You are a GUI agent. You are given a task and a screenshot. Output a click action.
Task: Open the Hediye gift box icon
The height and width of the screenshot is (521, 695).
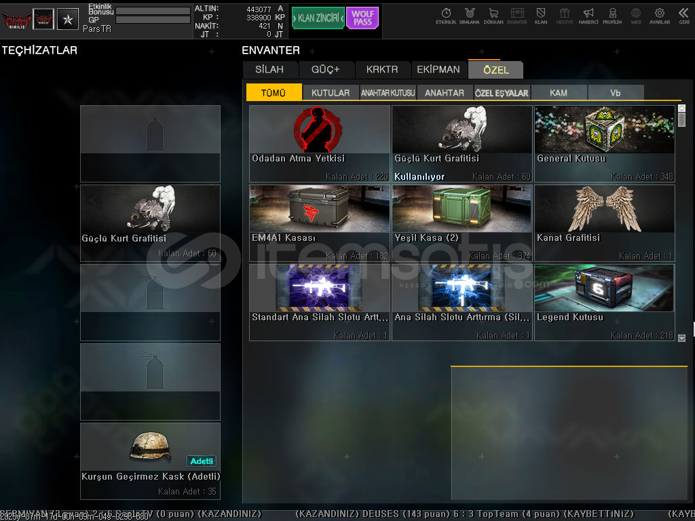[x=564, y=16]
